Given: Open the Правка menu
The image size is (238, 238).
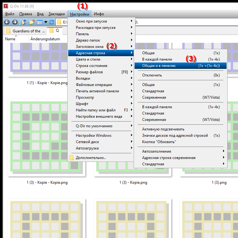Looking at the screenshot, I should [26, 14].
